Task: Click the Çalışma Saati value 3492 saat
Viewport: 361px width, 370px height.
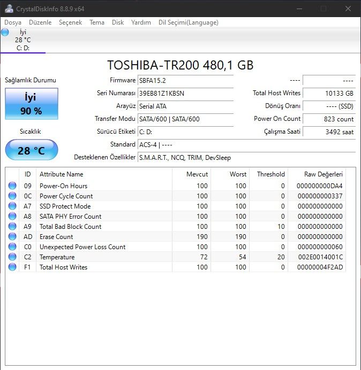Action: point(329,132)
